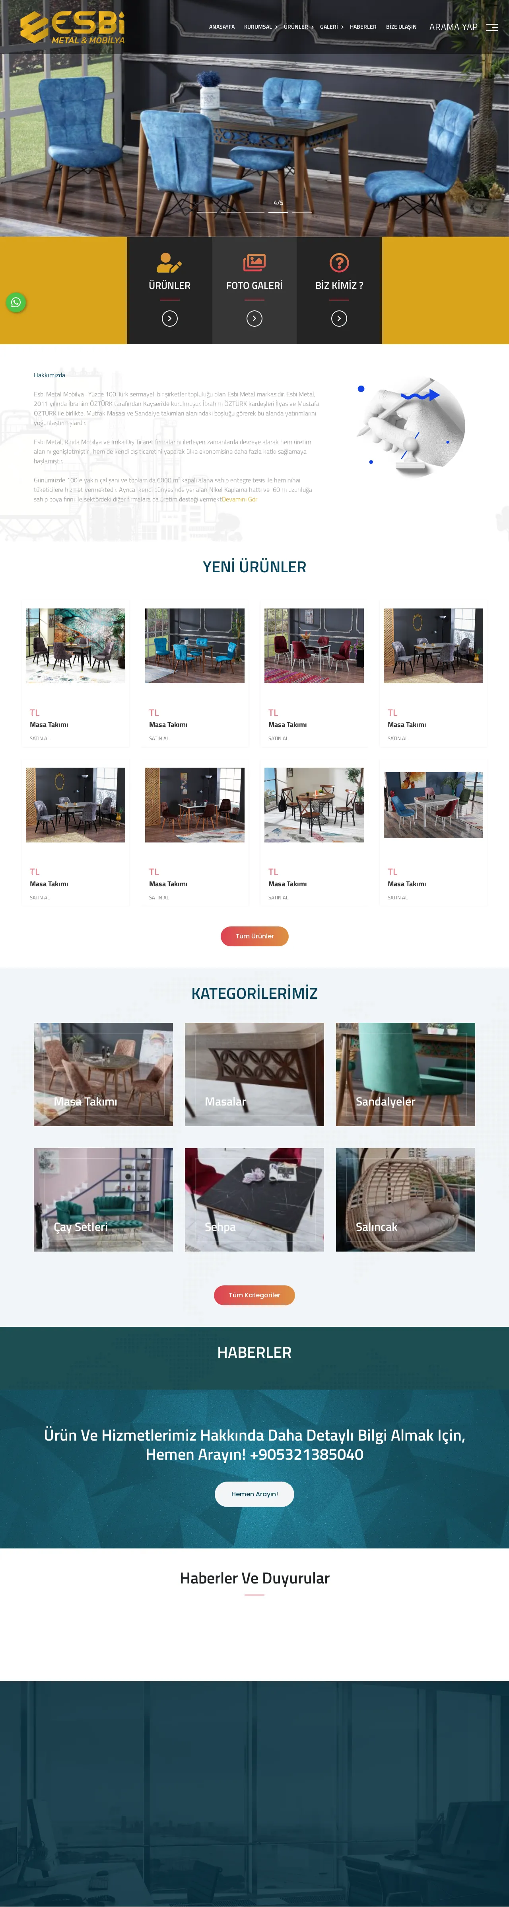This screenshot has width=509, height=1907.
Task: Select the active slider indicator under 4/5
Action: 278,212
